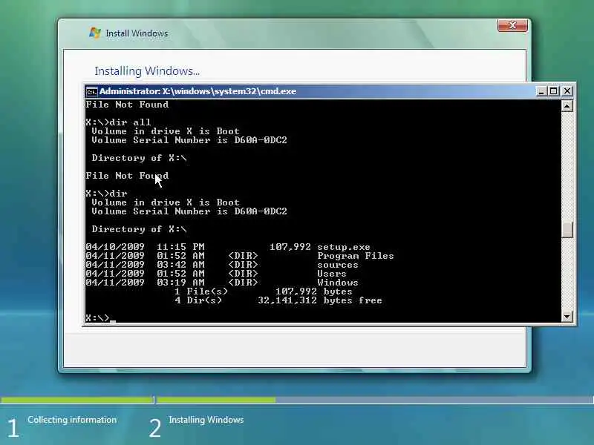594x445 pixels.
Task: Click the completed progress bar for step 1
Action: (x=76, y=400)
